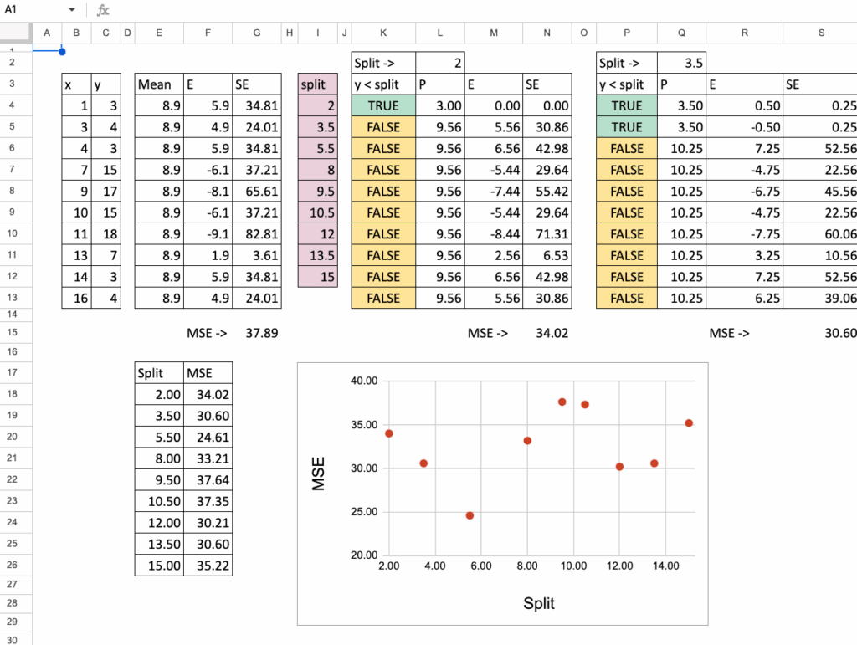Click the fx formula icon
The height and width of the screenshot is (645, 857).
103,10
